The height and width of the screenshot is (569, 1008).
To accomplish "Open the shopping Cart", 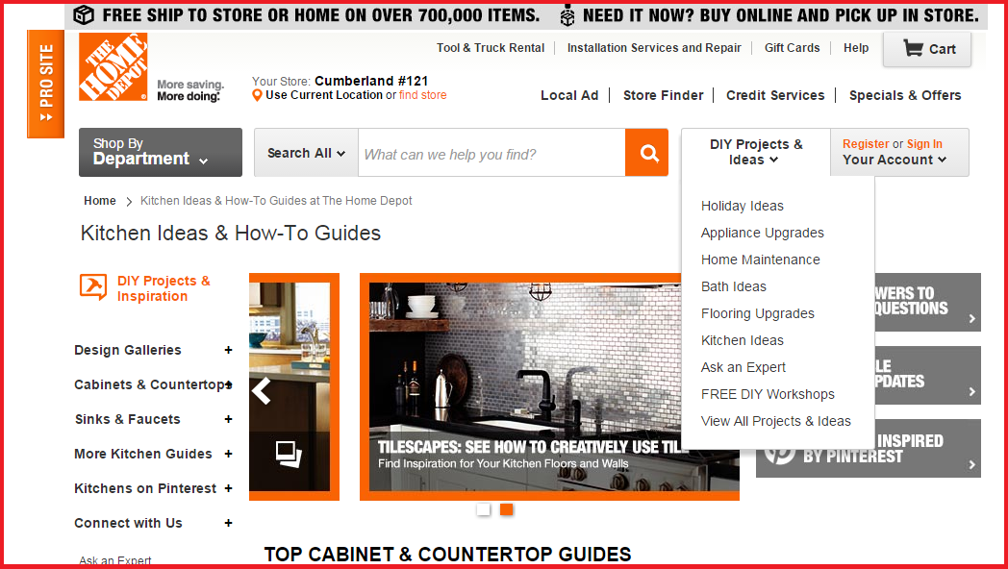I will pos(928,49).
